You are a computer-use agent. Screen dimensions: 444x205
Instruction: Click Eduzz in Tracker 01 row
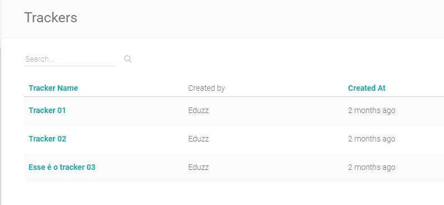click(x=198, y=110)
